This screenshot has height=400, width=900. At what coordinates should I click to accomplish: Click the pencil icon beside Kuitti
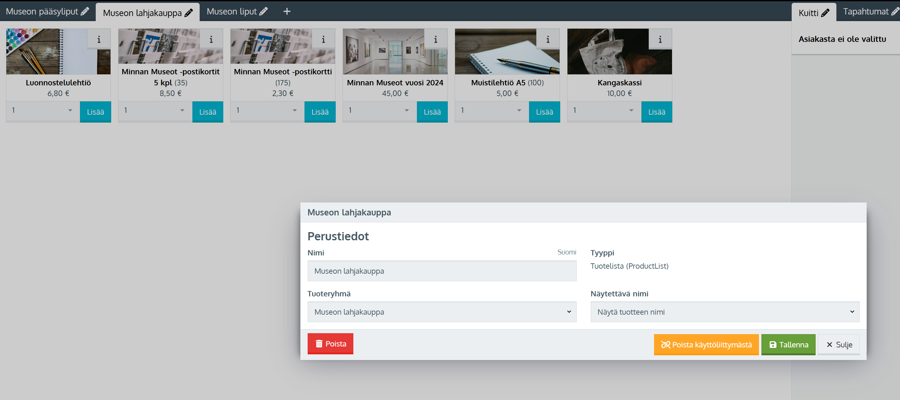tap(825, 13)
